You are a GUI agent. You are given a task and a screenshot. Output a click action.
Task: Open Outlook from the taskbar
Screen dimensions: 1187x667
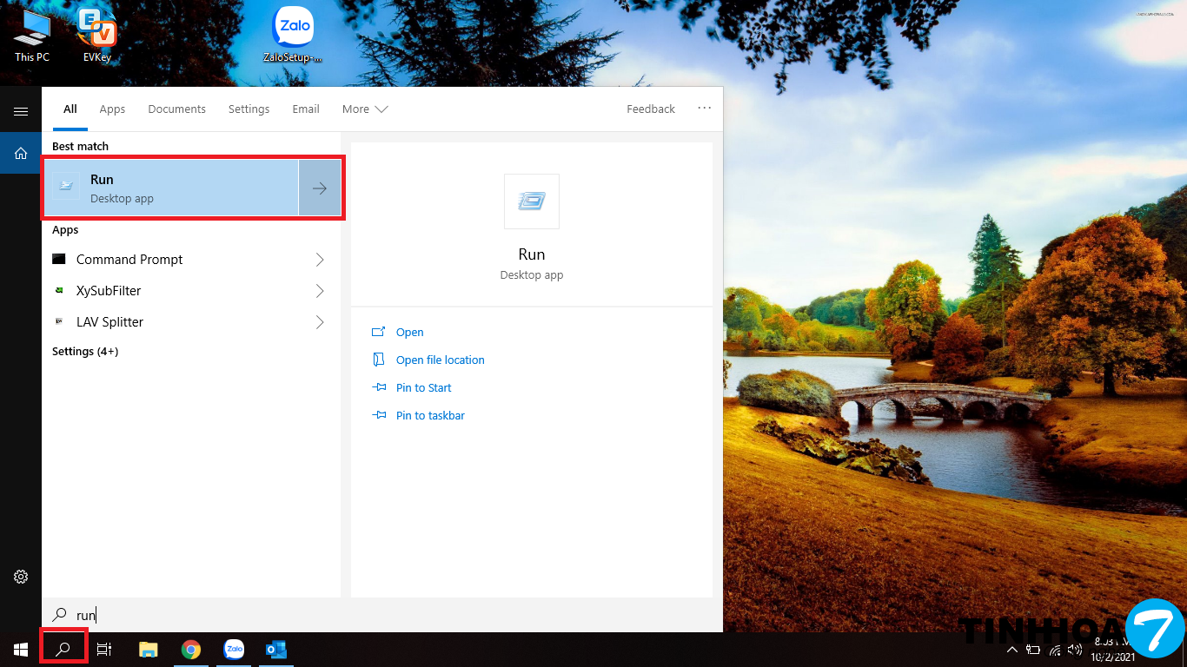(x=276, y=649)
